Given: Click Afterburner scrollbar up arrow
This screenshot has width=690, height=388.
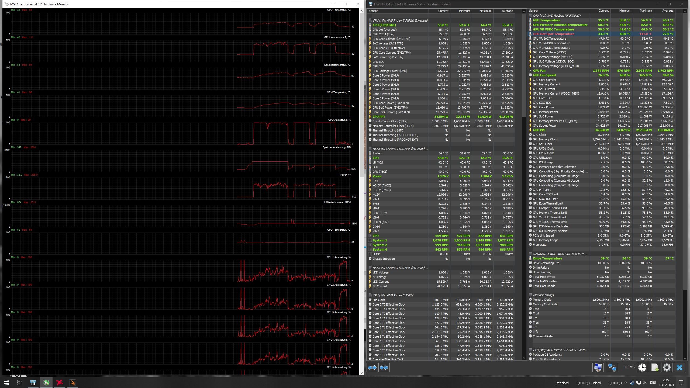Looking at the screenshot, I should pyautogui.click(x=361, y=11).
